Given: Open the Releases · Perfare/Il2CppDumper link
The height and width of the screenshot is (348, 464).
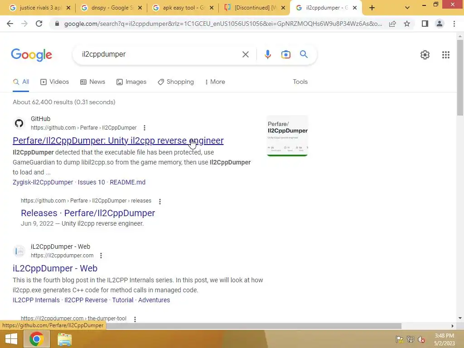Looking at the screenshot, I should tap(88, 213).
